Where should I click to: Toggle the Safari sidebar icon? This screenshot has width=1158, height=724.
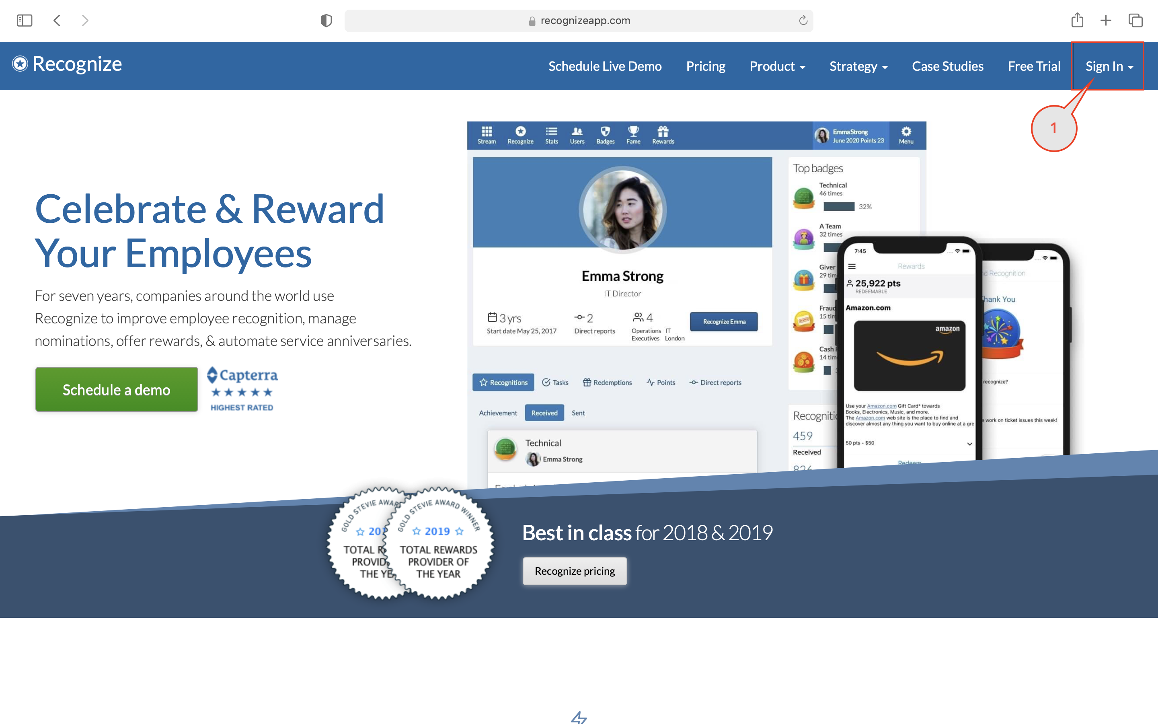[25, 20]
